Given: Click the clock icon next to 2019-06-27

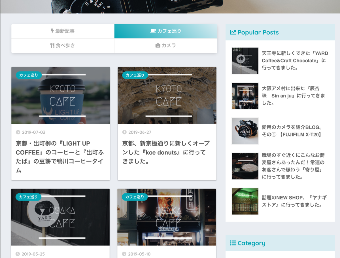Looking at the screenshot, I should (x=124, y=132).
